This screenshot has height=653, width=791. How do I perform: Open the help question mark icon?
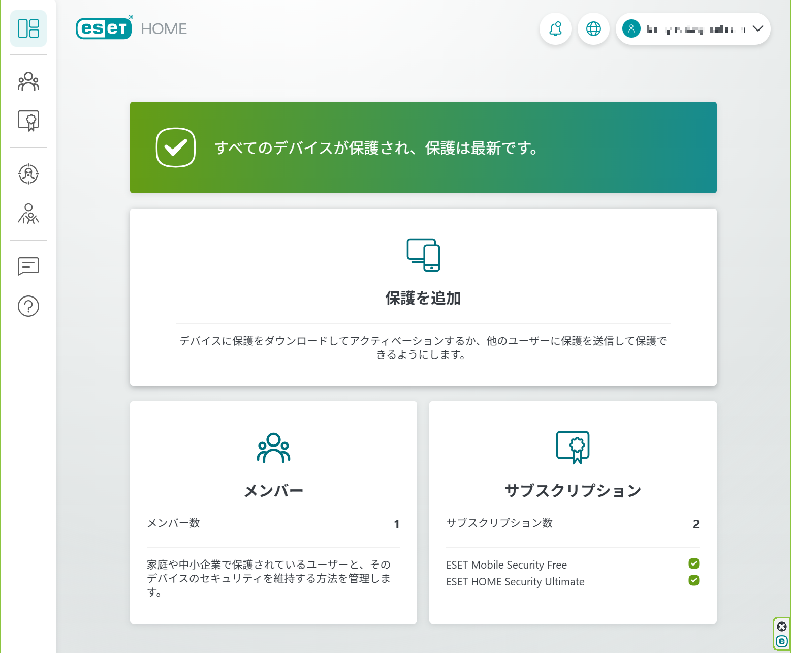(28, 306)
